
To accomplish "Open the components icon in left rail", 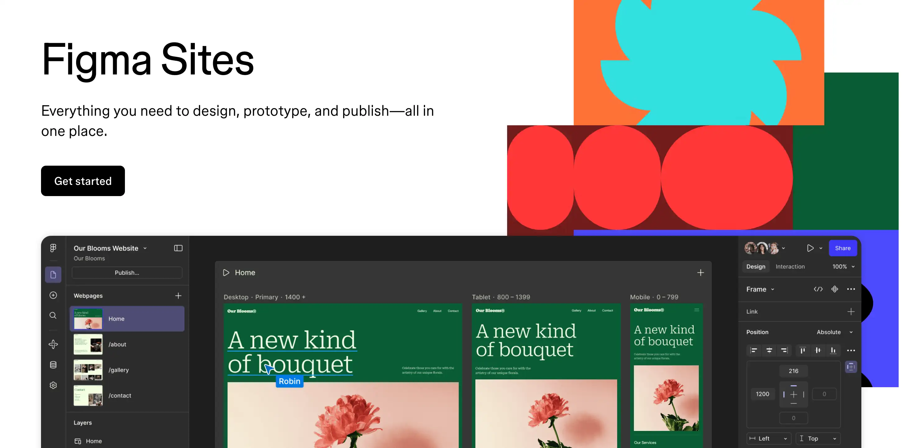I will [53, 344].
